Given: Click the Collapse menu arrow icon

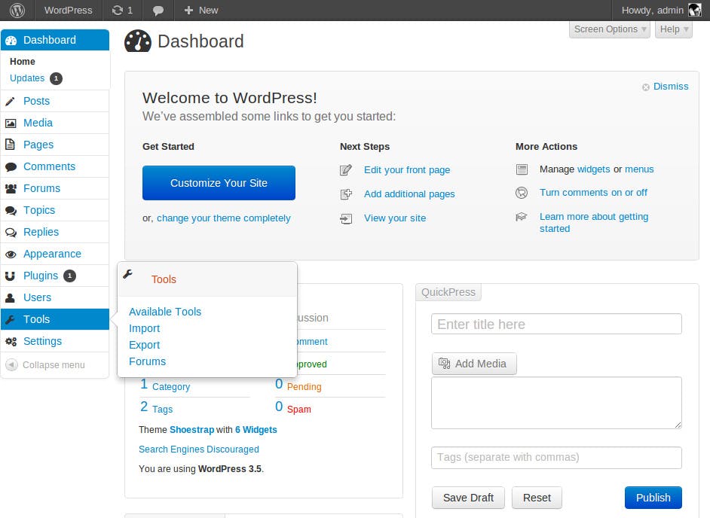Looking at the screenshot, I should pyautogui.click(x=12, y=364).
